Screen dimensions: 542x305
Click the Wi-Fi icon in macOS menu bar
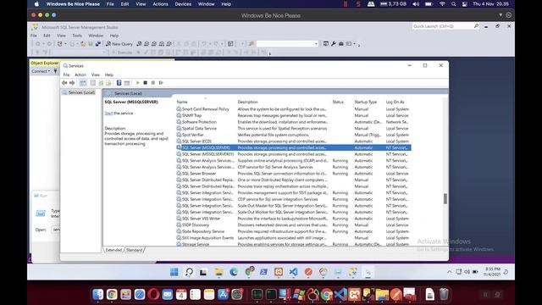pyautogui.click(x=442, y=4)
